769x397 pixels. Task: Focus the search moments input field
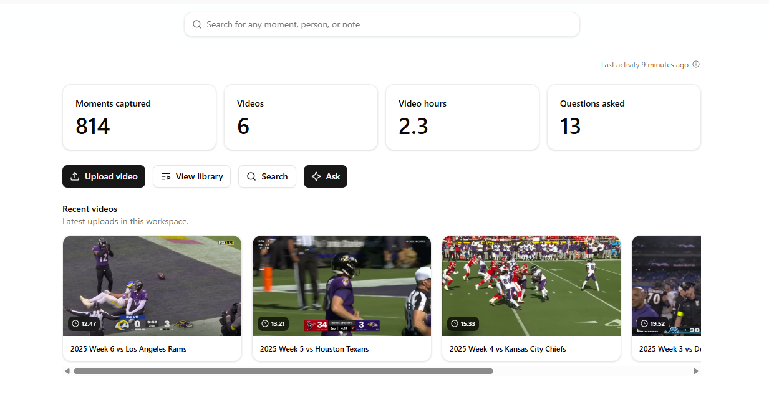382,24
